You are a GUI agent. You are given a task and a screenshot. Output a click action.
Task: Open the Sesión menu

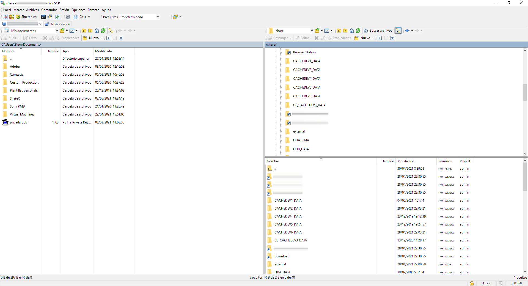click(64, 10)
